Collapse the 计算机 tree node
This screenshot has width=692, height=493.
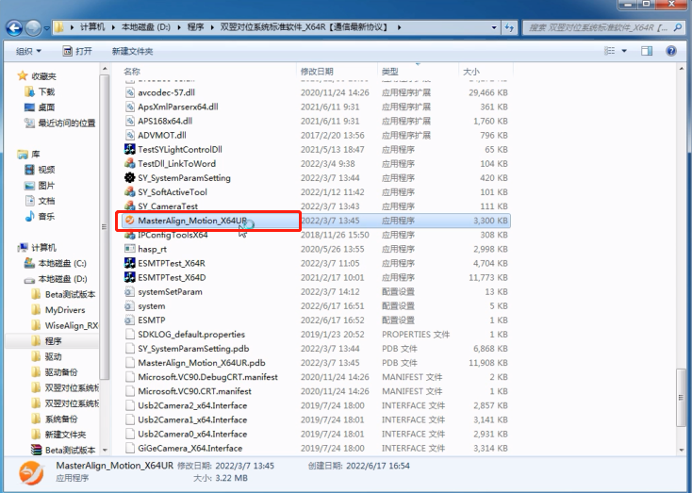click(x=10, y=248)
